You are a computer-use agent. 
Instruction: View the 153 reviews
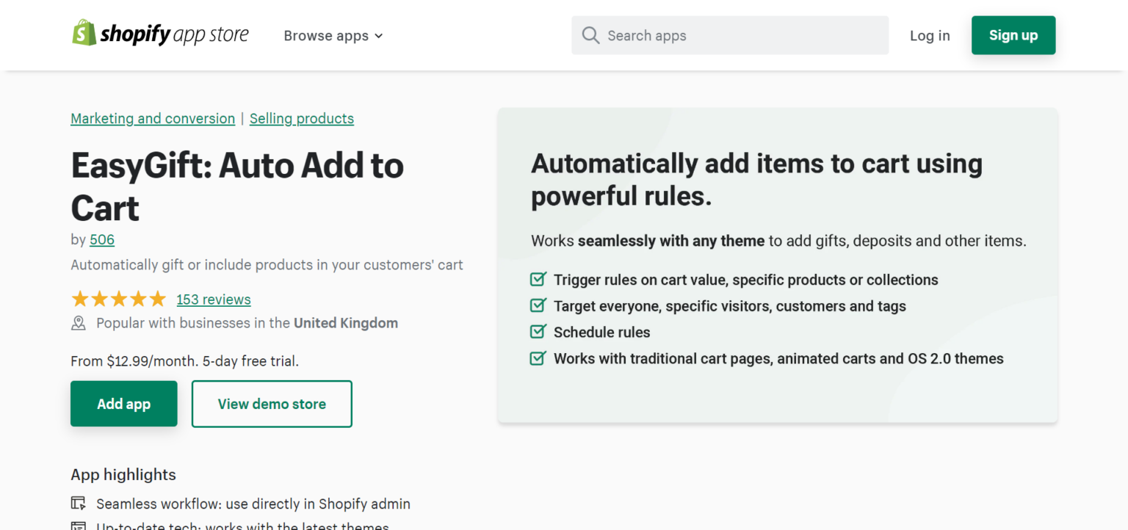[x=213, y=299]
